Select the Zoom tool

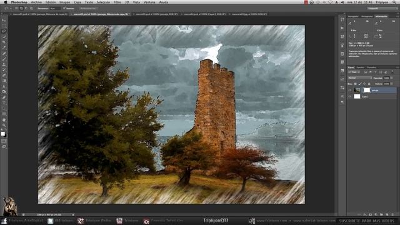pos(4,125)
